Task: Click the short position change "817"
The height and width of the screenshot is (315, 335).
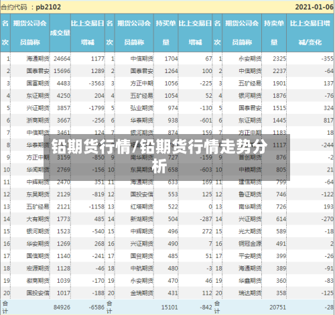Action: [x=328, y=121]
